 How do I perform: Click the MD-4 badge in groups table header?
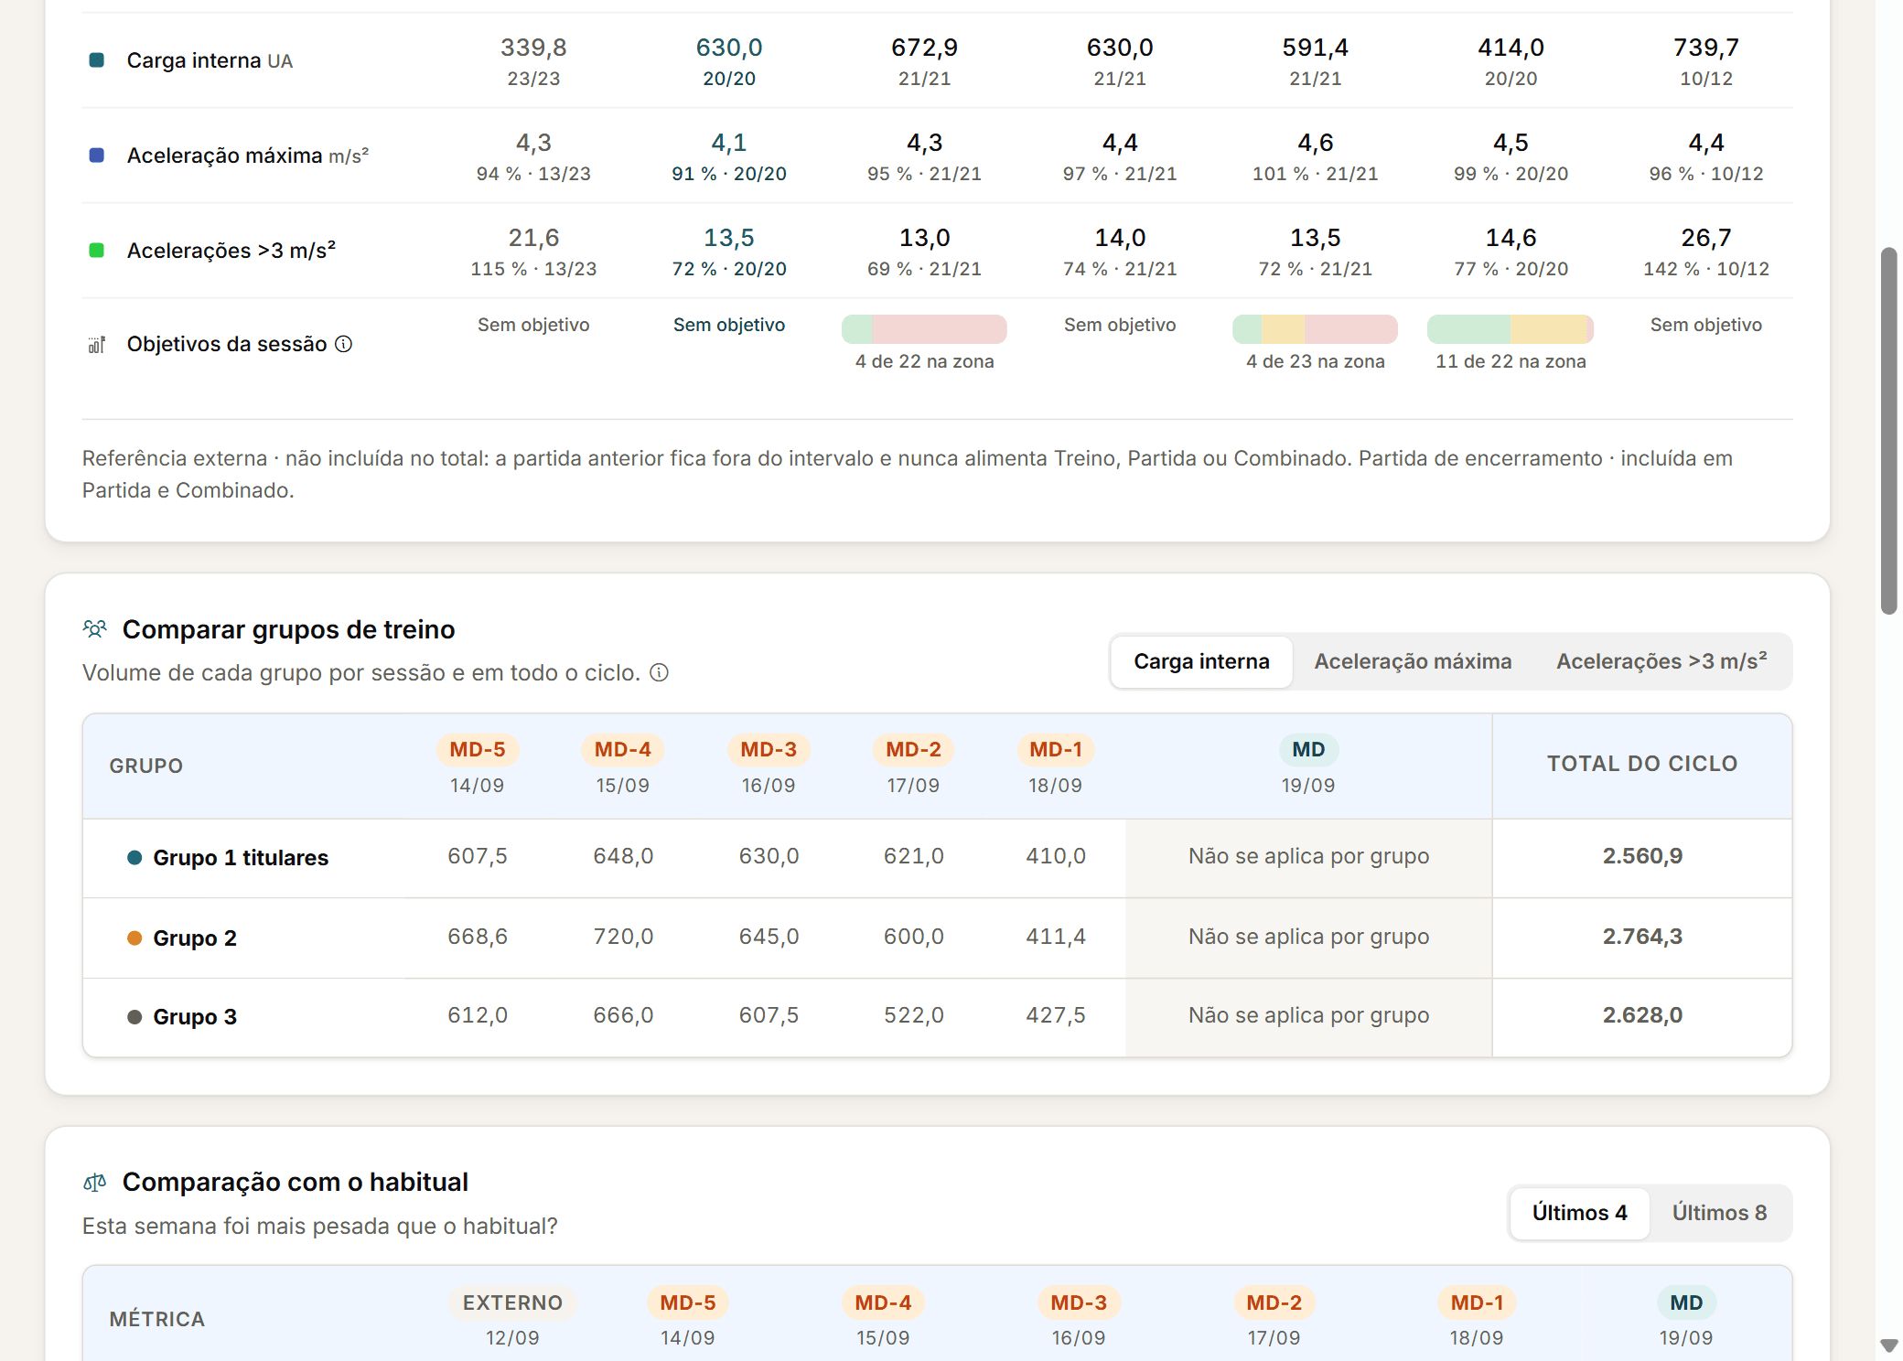point(623,750)
